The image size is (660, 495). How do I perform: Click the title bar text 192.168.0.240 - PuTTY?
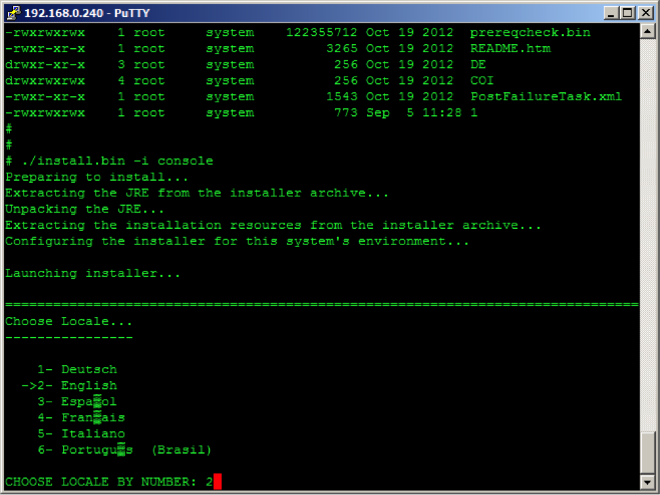click(87, 13)
